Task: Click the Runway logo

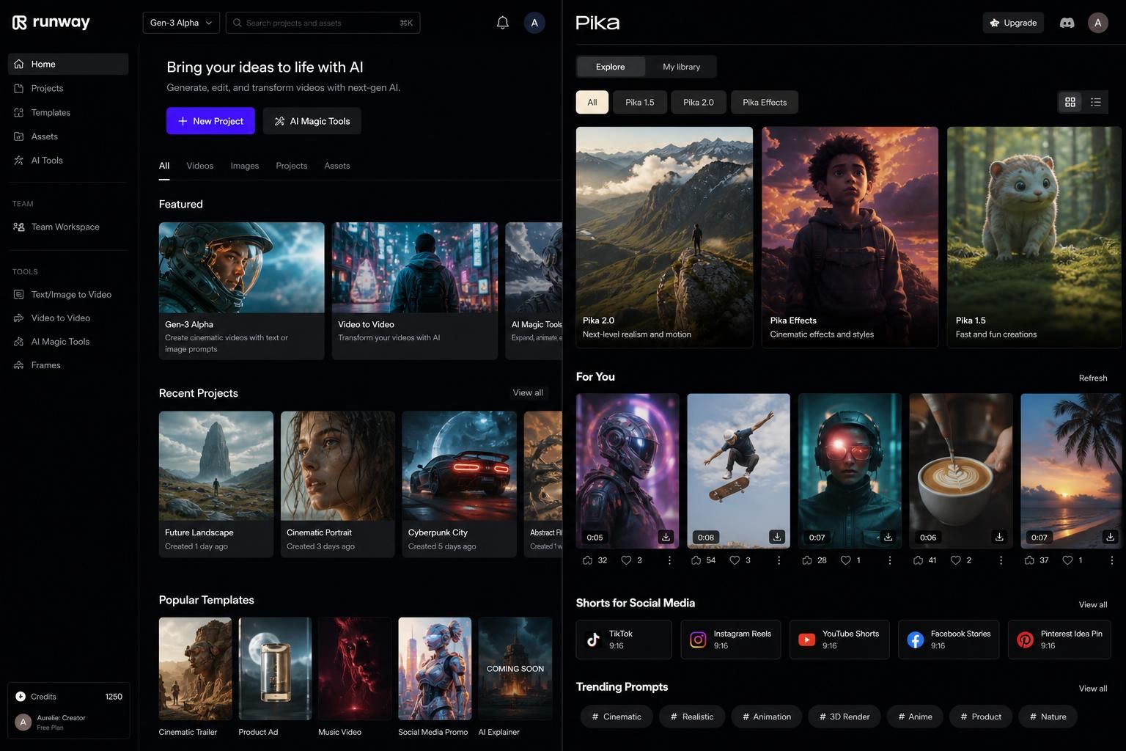Action: coord(51,23)
